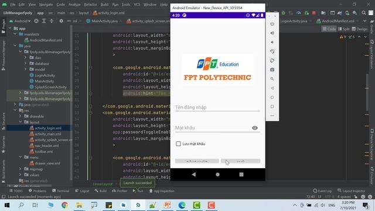Open the Logcat tool window

(x=82, y=190)
